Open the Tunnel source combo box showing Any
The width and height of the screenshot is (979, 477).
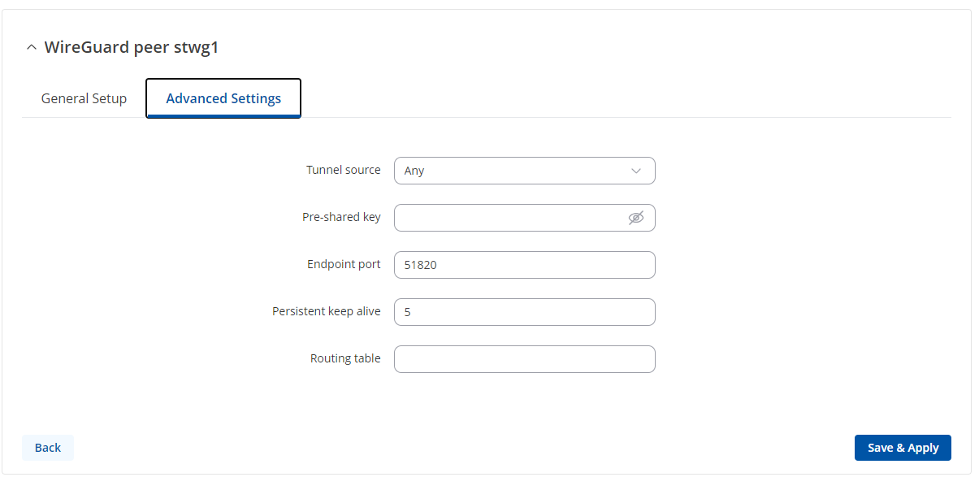click(x=512, y=171)
